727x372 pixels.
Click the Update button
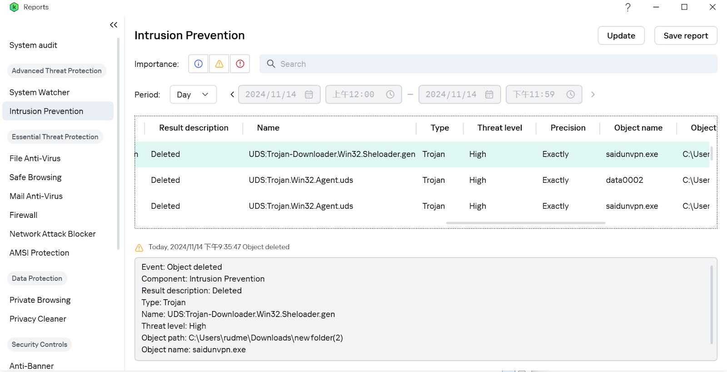[621, 35]
